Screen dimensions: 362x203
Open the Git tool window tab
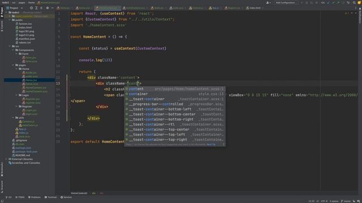[x=8, y=197]
